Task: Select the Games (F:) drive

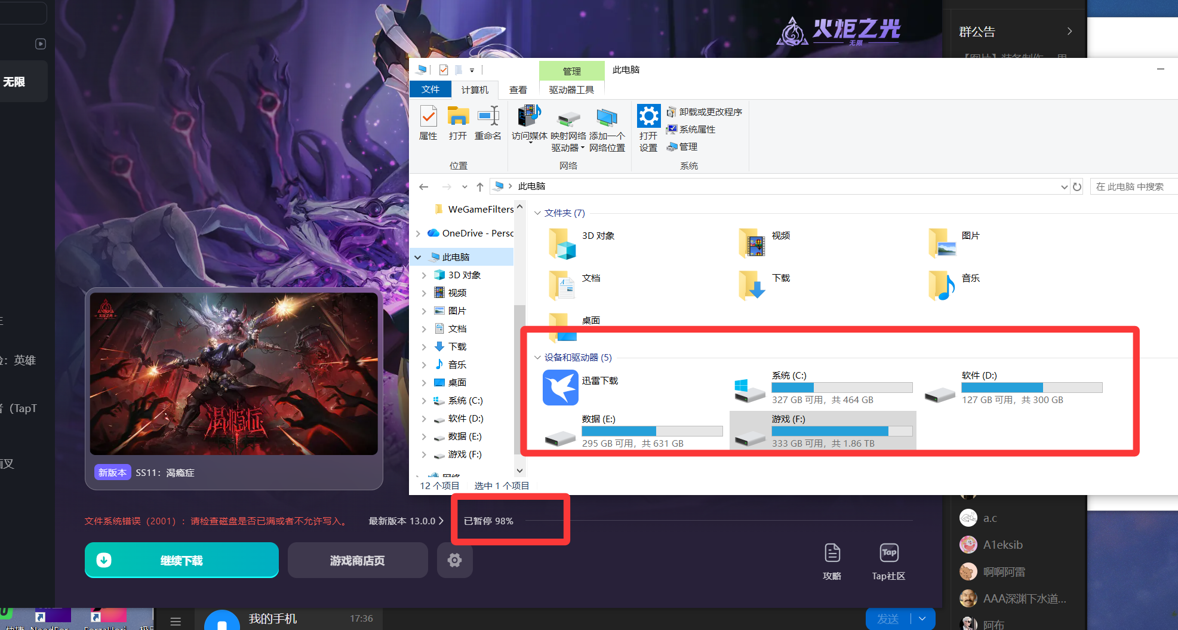Action: [x=823, y=431]
